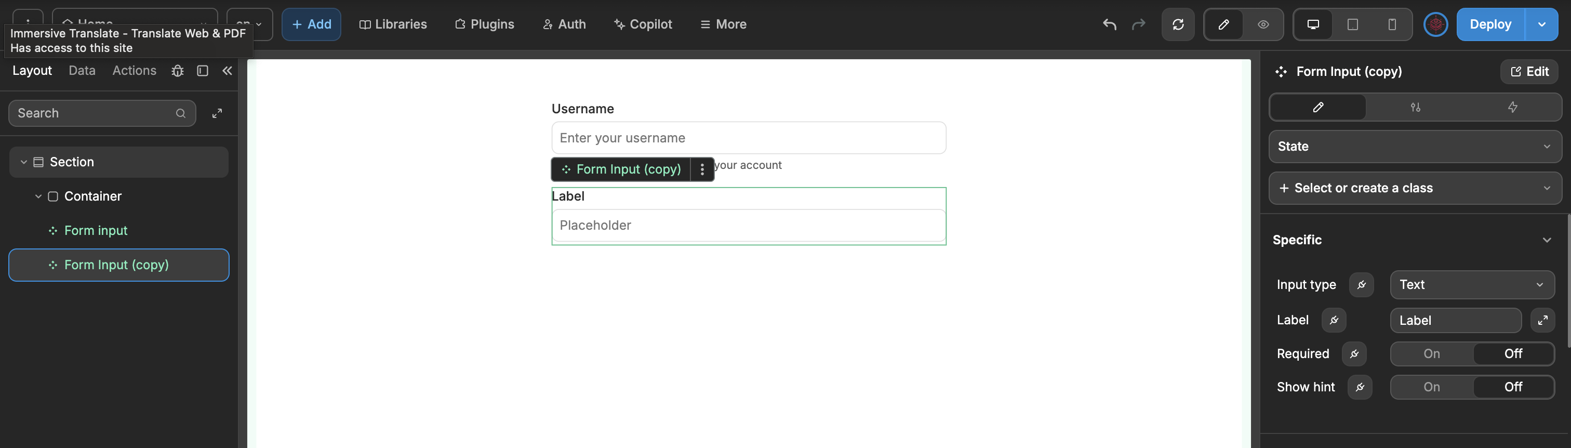This screenshot has width=1571, height=448.
Task: Set Show hint to Off
Action: click(x=1513, y=387)
